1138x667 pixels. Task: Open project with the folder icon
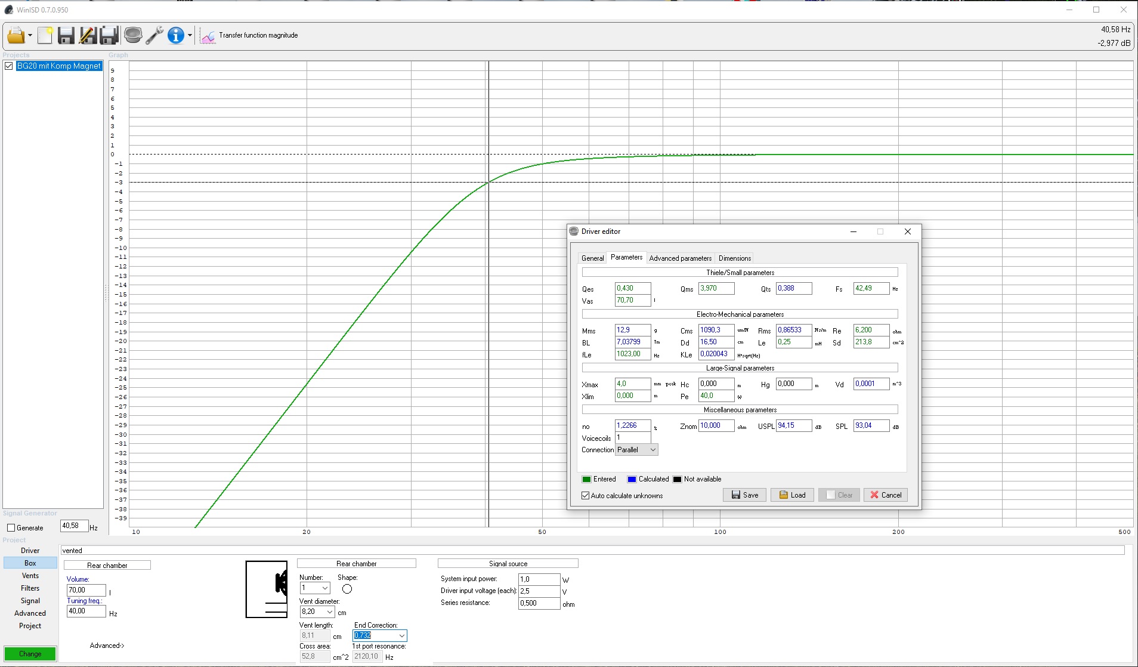(x=16, y=36)
